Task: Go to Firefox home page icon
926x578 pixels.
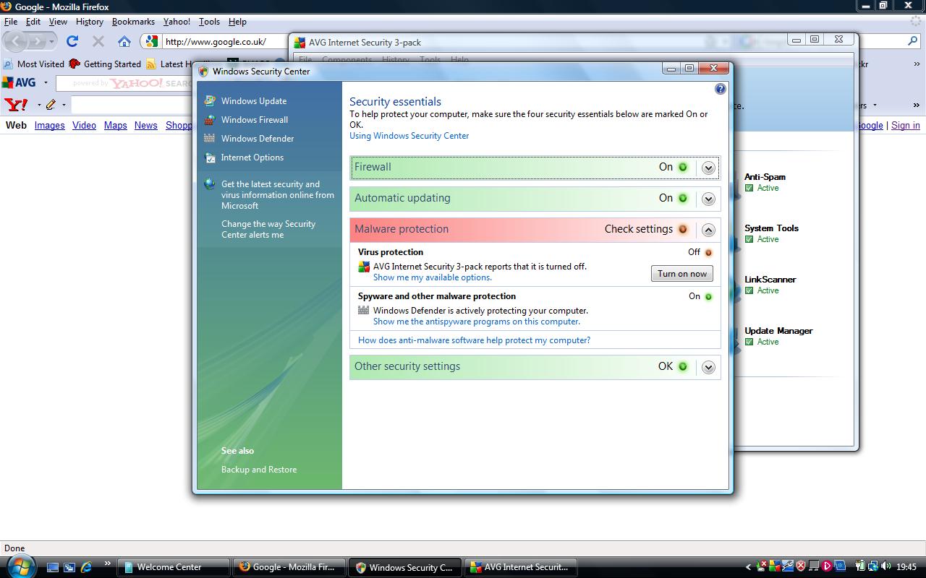Action: point(124,41)
